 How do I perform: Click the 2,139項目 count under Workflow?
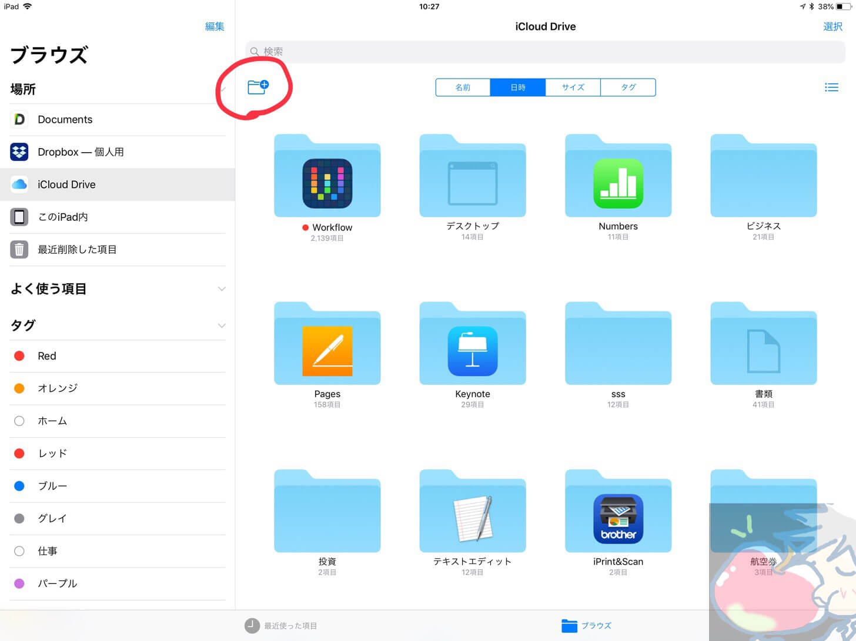coord(327,239)
